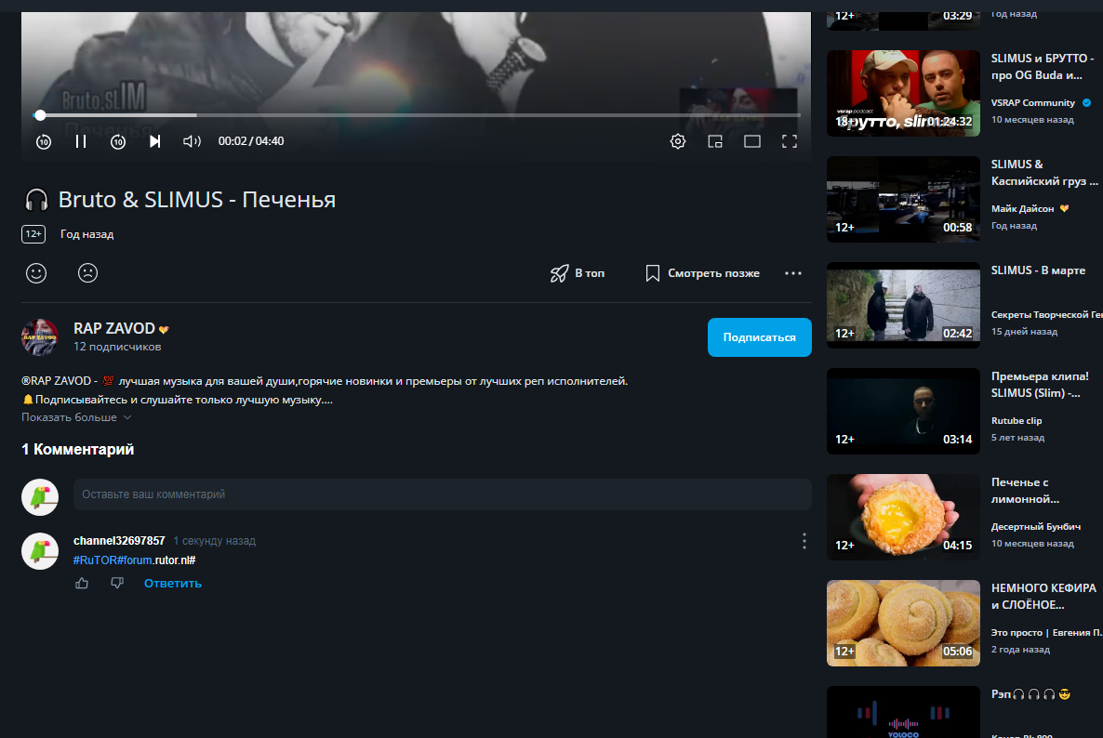Rewind the video 10 seconds

coord(44,141)
